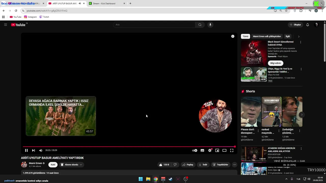
Task: Open 'Please don't disrespect' Short thumbnail
Action: pos(251,112)
